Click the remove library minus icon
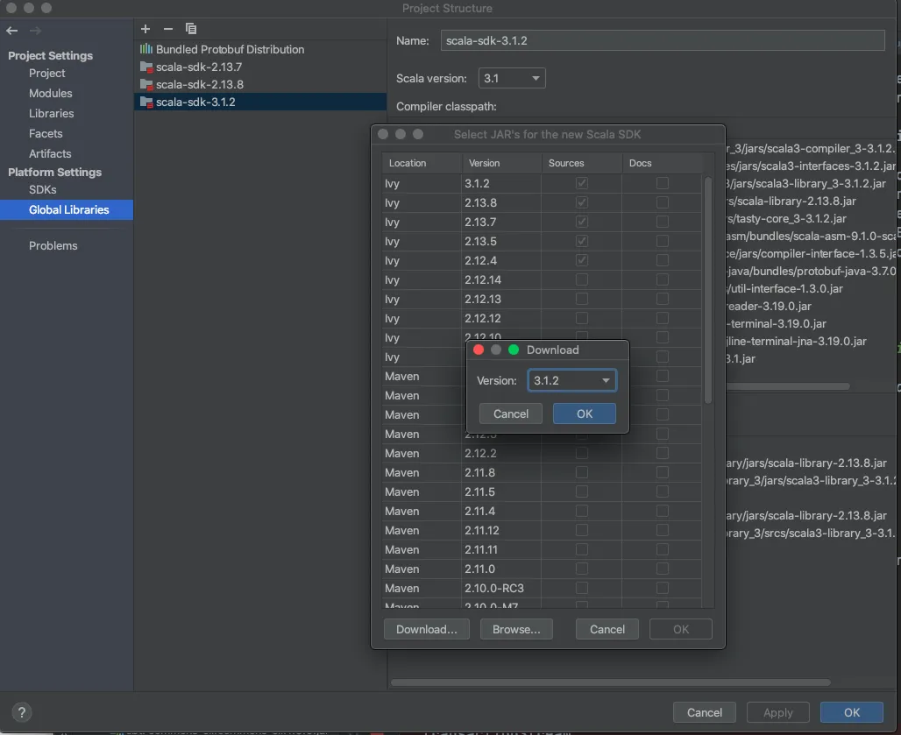Screen dimensions: 901x735 pos(168,29)
